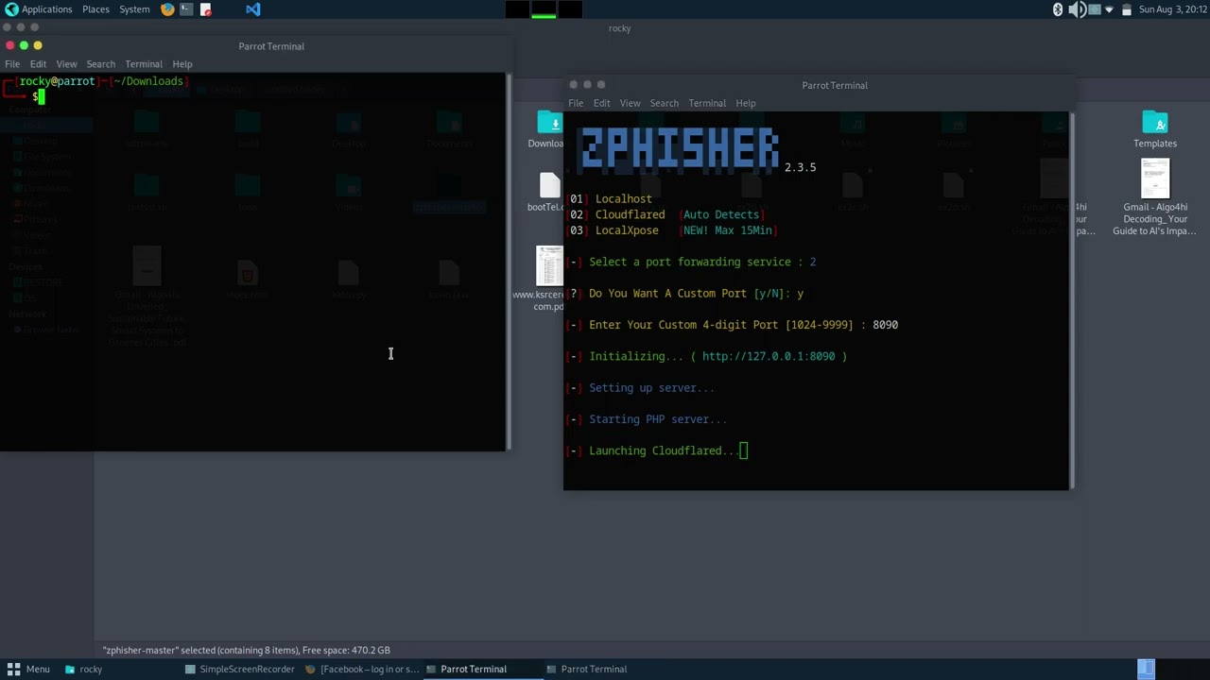Click the display tray icon beside volume
1210x680 pixels.
click(1094, 9)
